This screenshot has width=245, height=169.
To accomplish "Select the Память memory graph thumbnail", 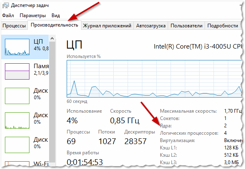I will point(17,71).
